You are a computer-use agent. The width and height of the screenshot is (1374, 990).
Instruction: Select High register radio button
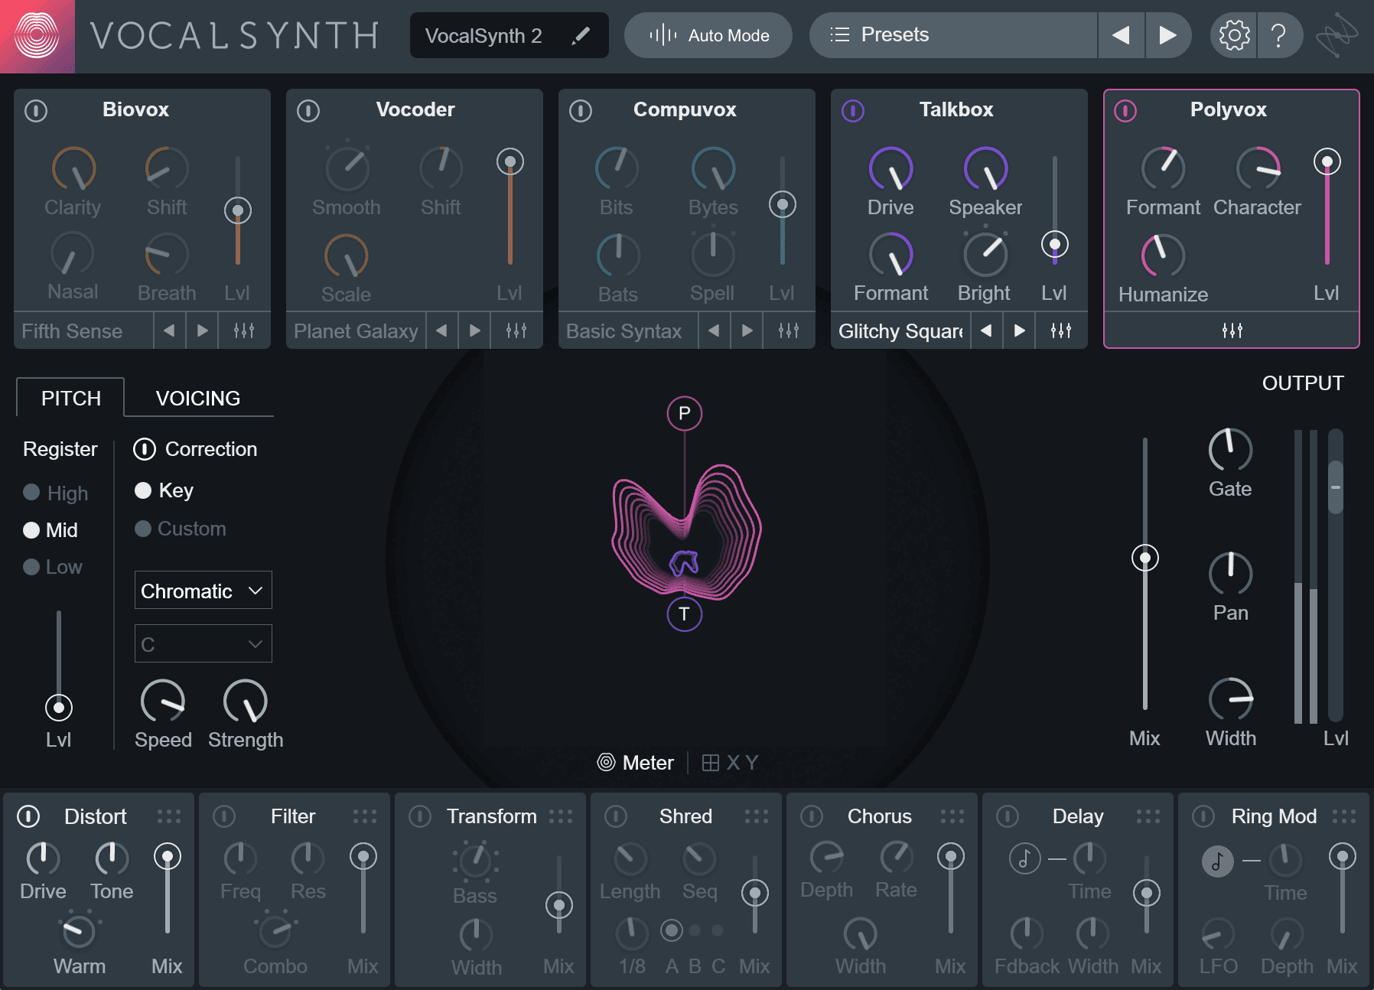[31, 492]
